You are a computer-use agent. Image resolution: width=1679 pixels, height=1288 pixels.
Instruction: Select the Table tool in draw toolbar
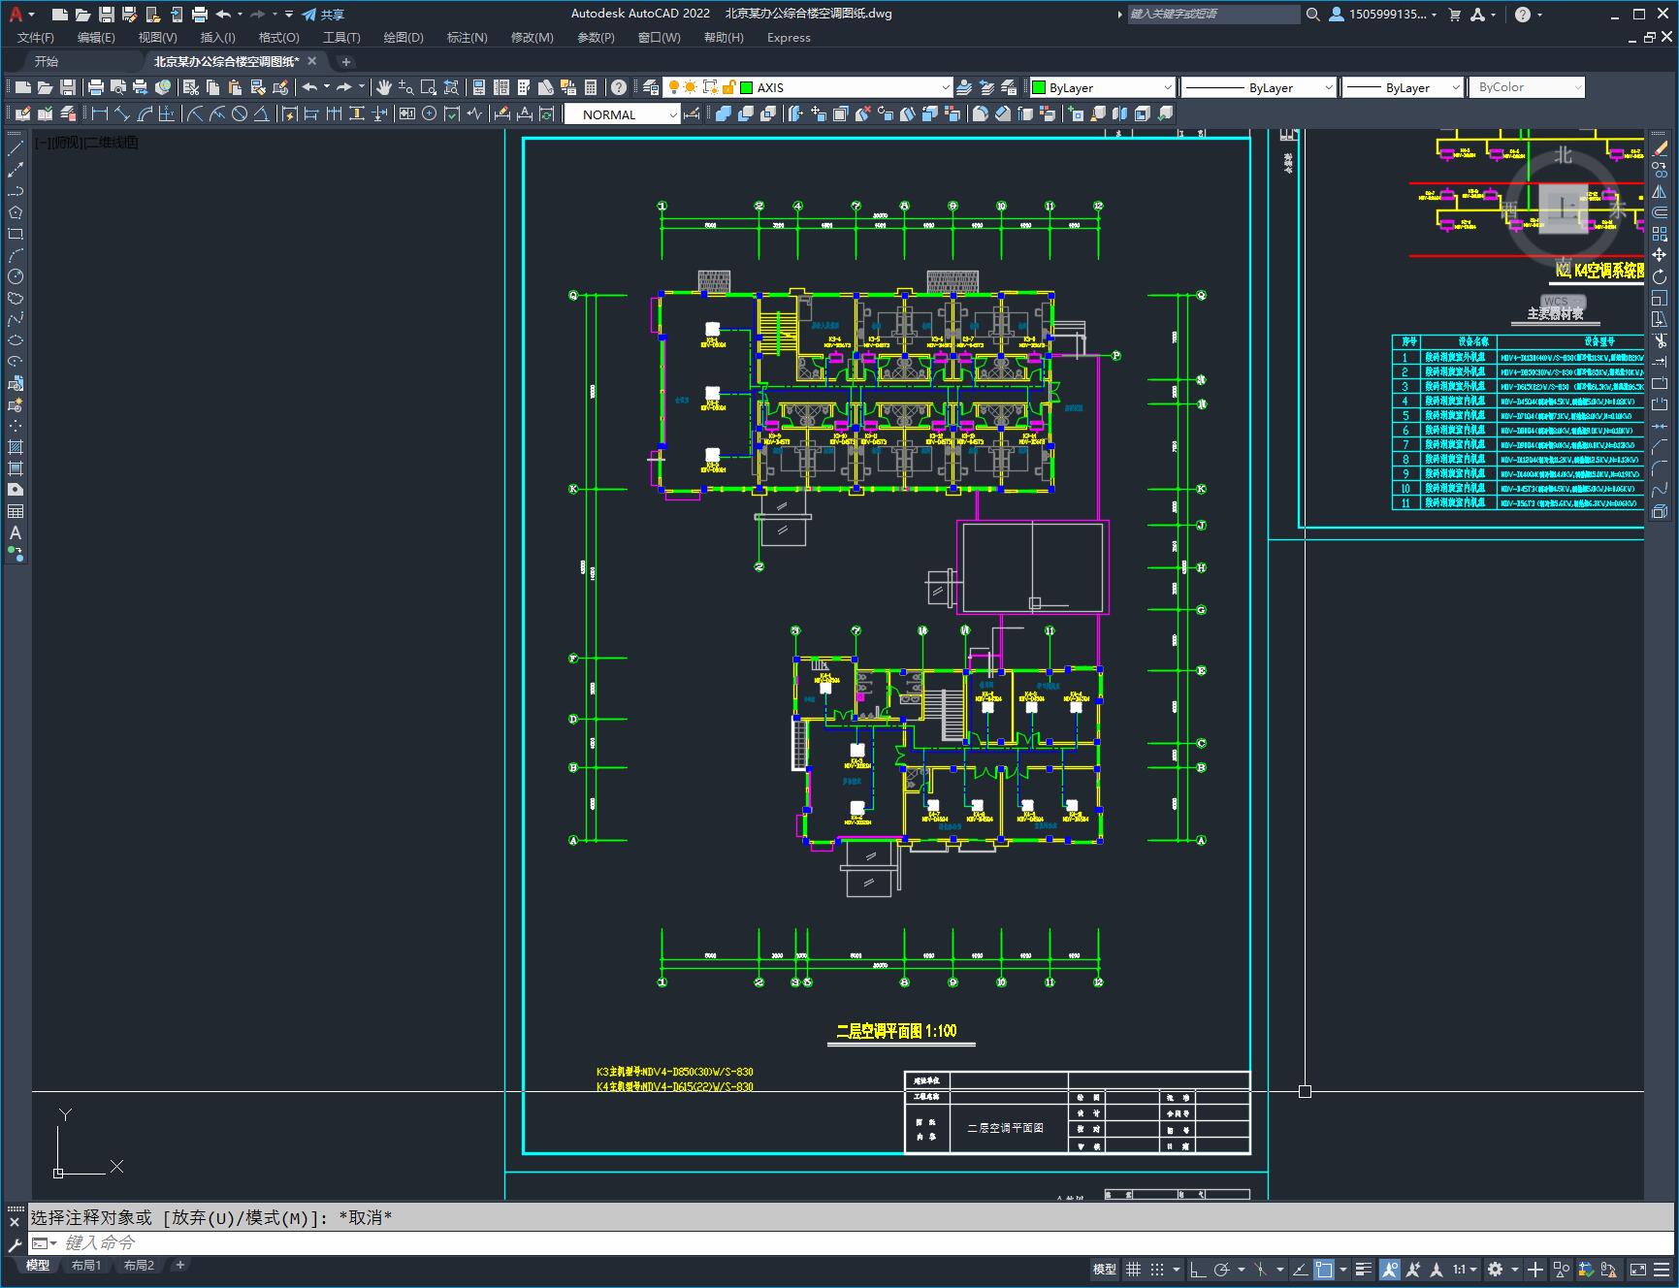pyautogui.click(x=16, y=511)
